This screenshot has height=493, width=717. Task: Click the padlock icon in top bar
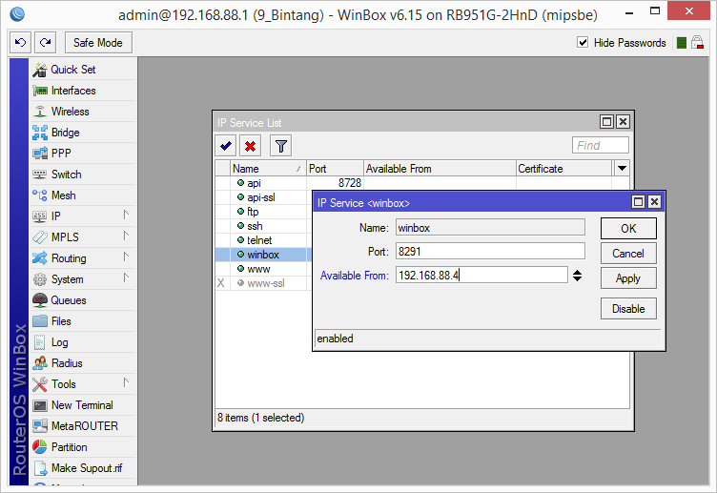(697, 43)
